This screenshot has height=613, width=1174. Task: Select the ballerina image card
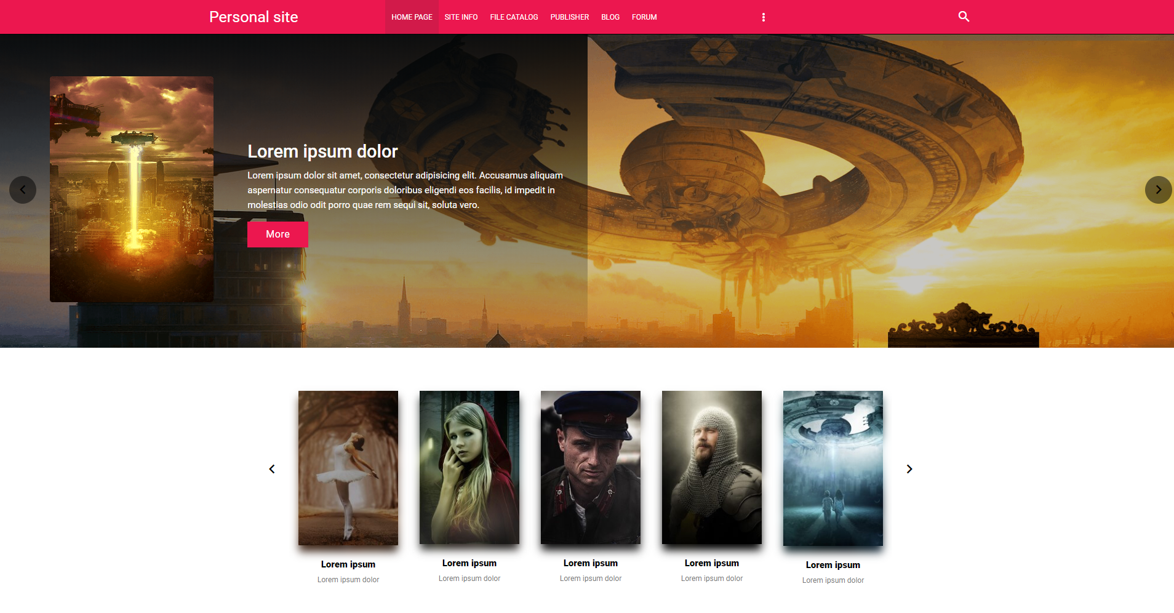[348, 468]
